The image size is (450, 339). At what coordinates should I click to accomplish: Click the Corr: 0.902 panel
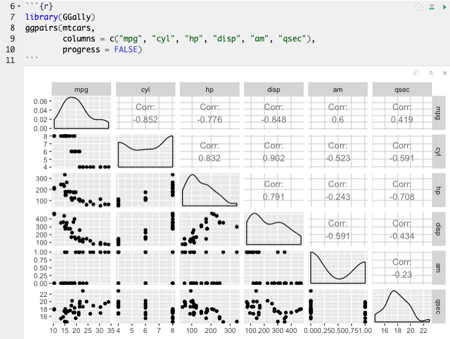pyautogui.click(x=274, y=151)
